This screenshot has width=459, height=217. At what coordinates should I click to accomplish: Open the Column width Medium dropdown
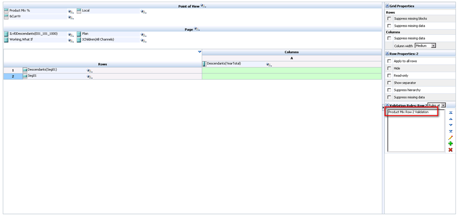(x=433, y=46)
